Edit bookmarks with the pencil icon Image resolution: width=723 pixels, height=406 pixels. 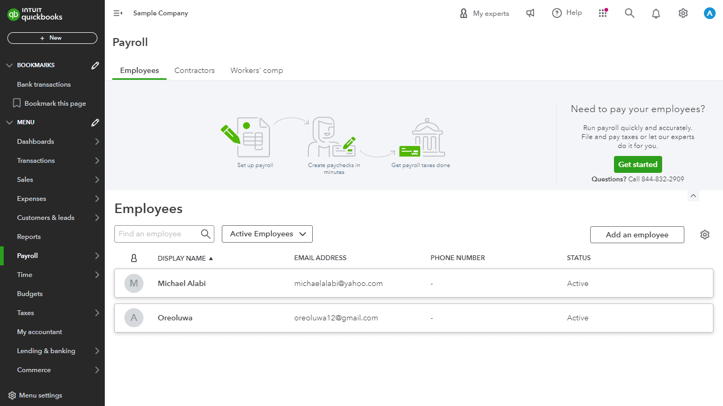(x=95, y=66)
